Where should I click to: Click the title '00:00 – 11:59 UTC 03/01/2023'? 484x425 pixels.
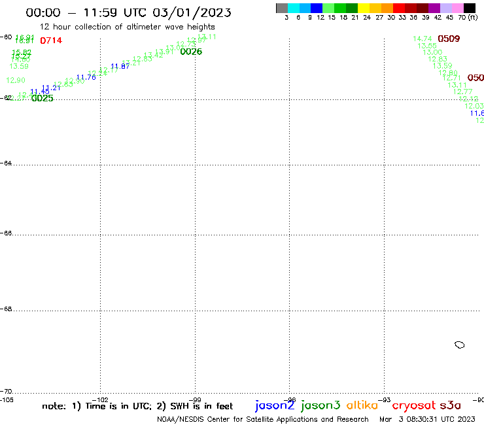coord(128,12)
